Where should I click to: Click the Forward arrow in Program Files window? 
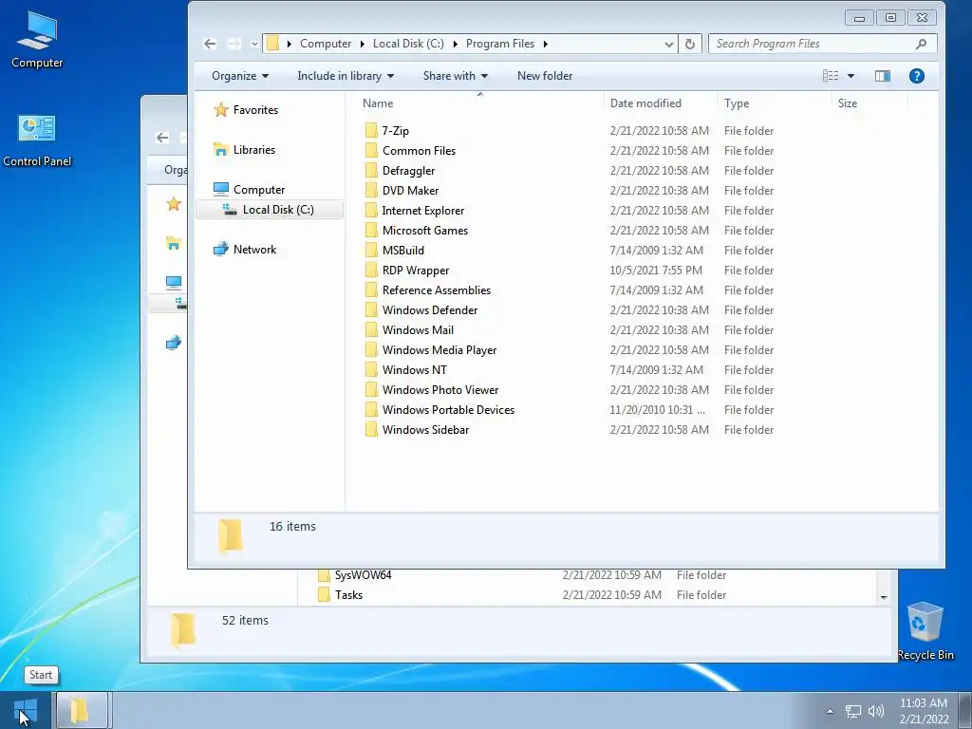[234, 44]
